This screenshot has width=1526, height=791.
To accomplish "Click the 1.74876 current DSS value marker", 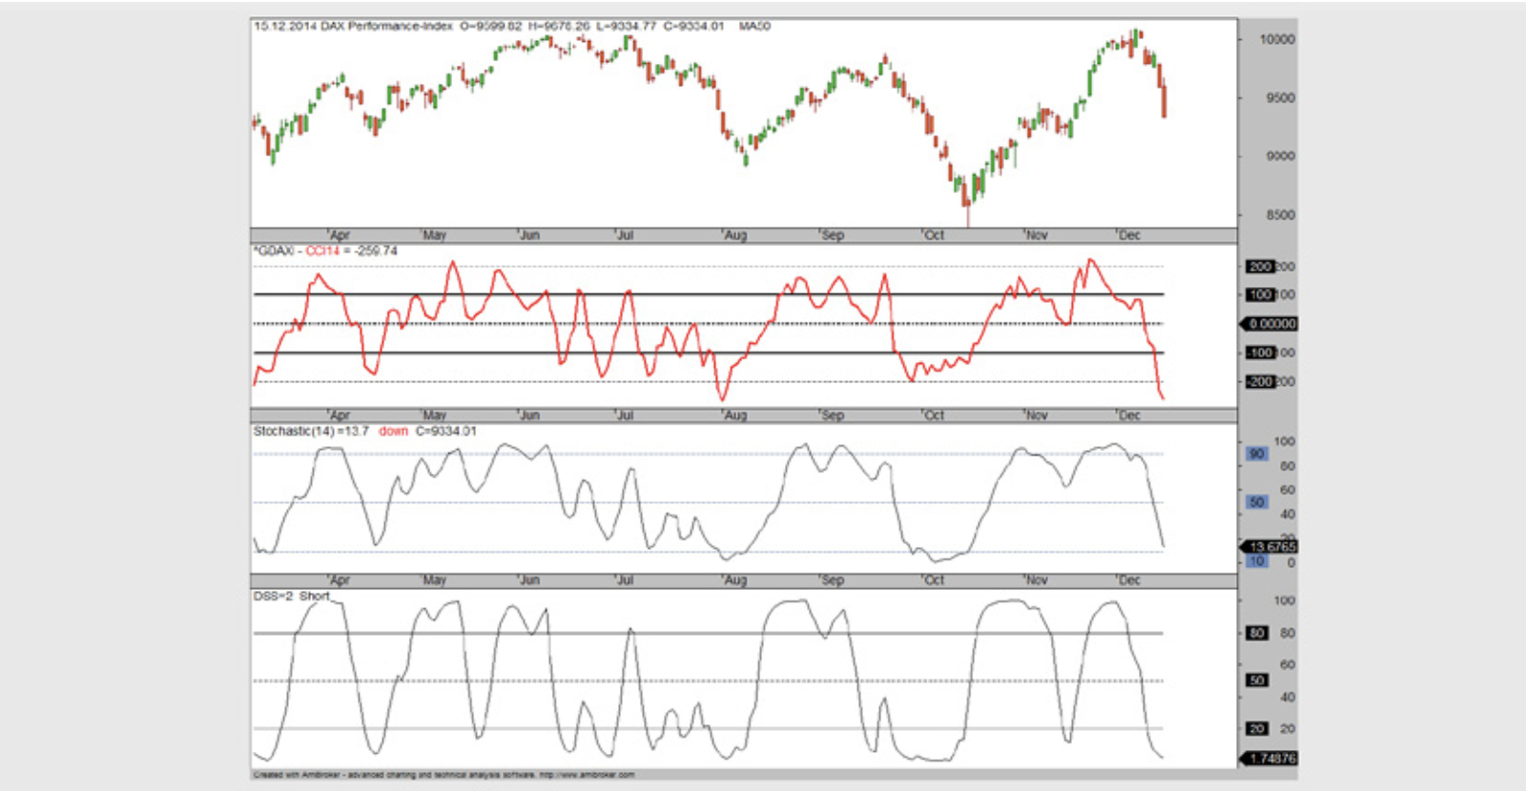I will [x=1271, y=759].
